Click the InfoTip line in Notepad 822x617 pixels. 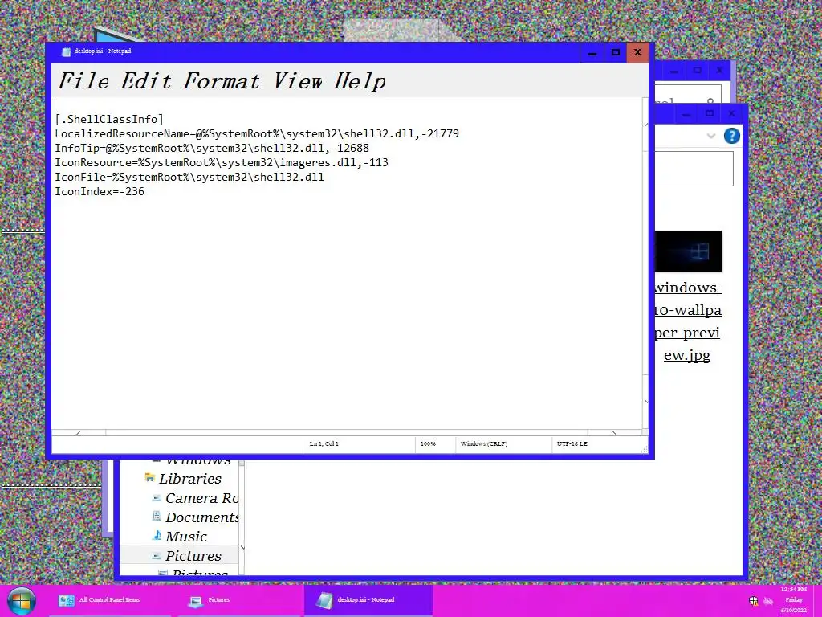click(x=212, y=148)
